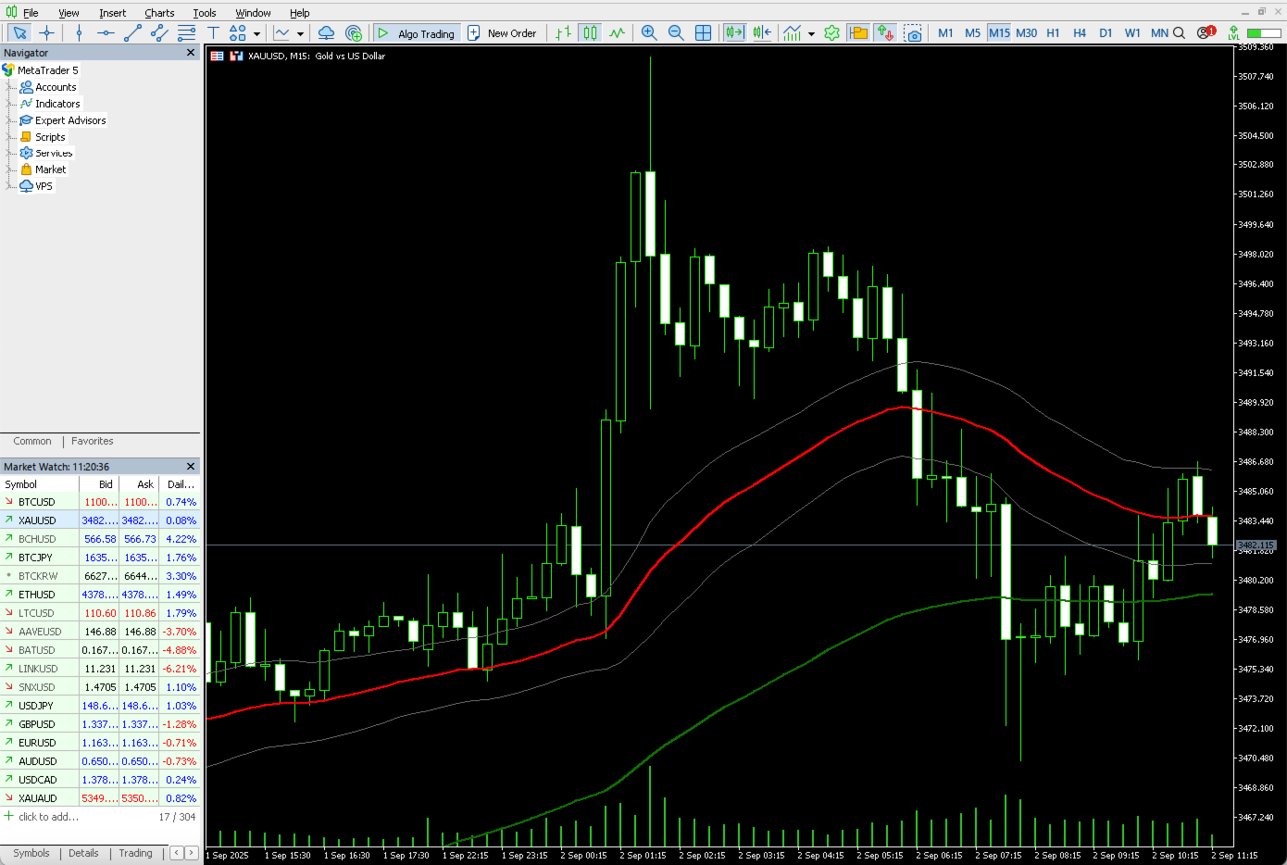Switch to Trading tab in Market Watch
1287x865 pixels.
[x=135, y=853]
